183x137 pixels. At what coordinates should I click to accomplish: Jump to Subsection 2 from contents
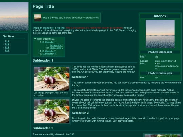(x=57, y=48)
